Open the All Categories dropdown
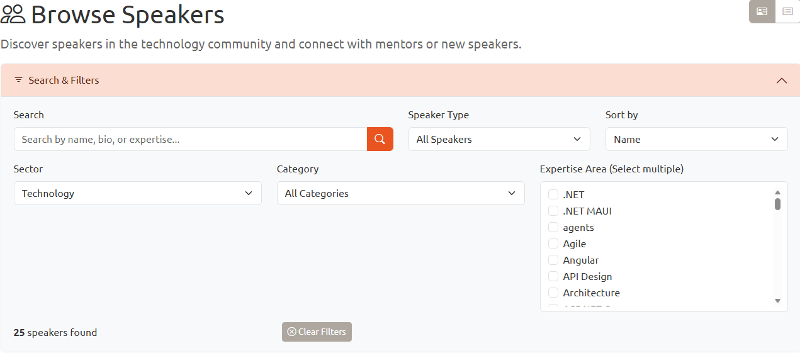The width and height of the screenshot is (800, 358). tap(400, 193)
